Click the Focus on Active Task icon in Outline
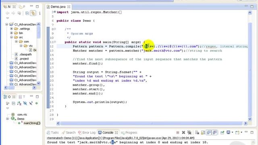The image size is (258, 145). click(8, 103)
